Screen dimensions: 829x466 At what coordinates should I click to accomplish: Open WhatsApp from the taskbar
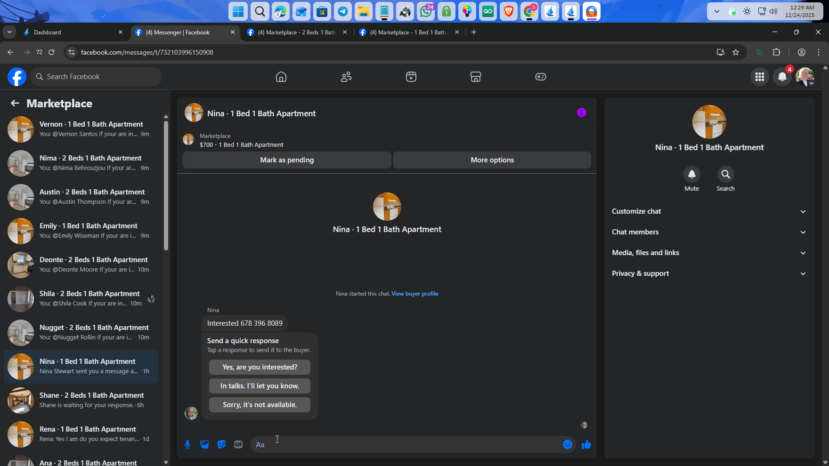pyautogui.click(x=426, y=11)
